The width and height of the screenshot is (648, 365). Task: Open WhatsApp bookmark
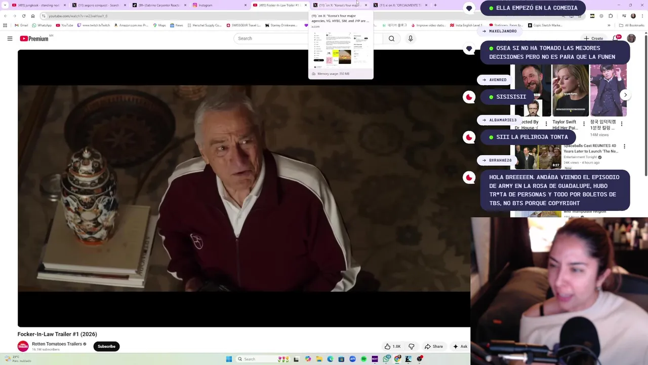click(x=42, y=25)
